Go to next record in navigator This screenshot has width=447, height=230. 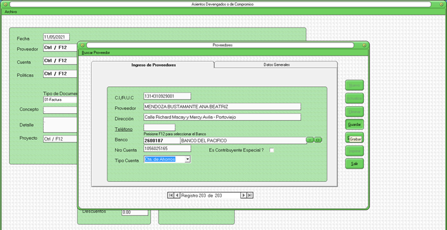(x=244, y=195)
